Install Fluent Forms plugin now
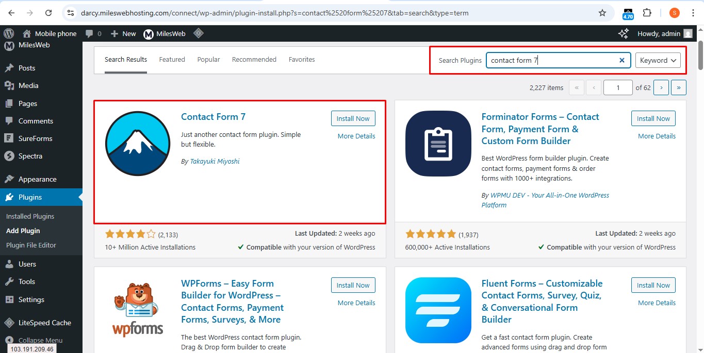 653,285
